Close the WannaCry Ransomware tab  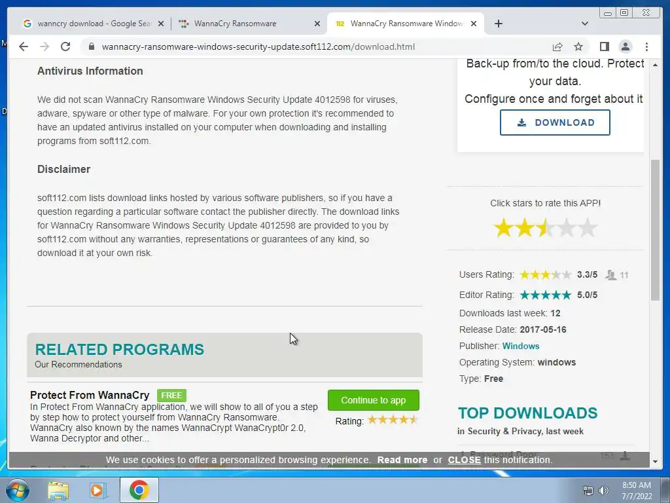pyautogui.click(x=317, y=24)
